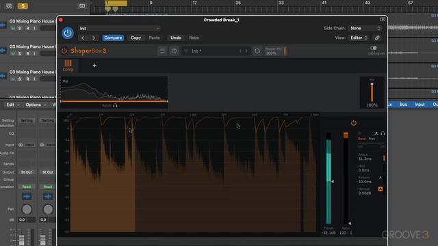Viewport: 438px width, 246px height.
Task: Click the Ratio 100 : 1 value
Action: (346, 232)
